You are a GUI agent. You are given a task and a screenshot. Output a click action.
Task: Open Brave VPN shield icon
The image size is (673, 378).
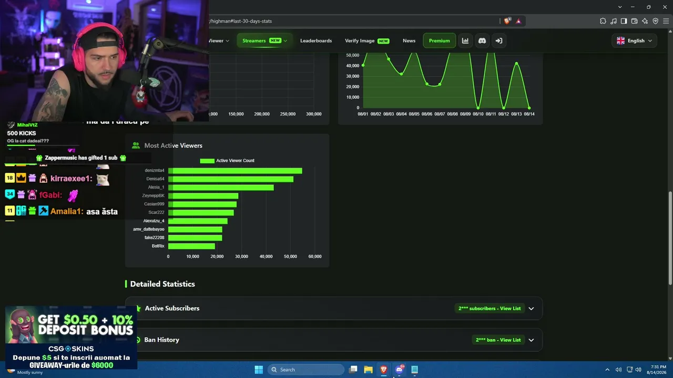[656, 21]
